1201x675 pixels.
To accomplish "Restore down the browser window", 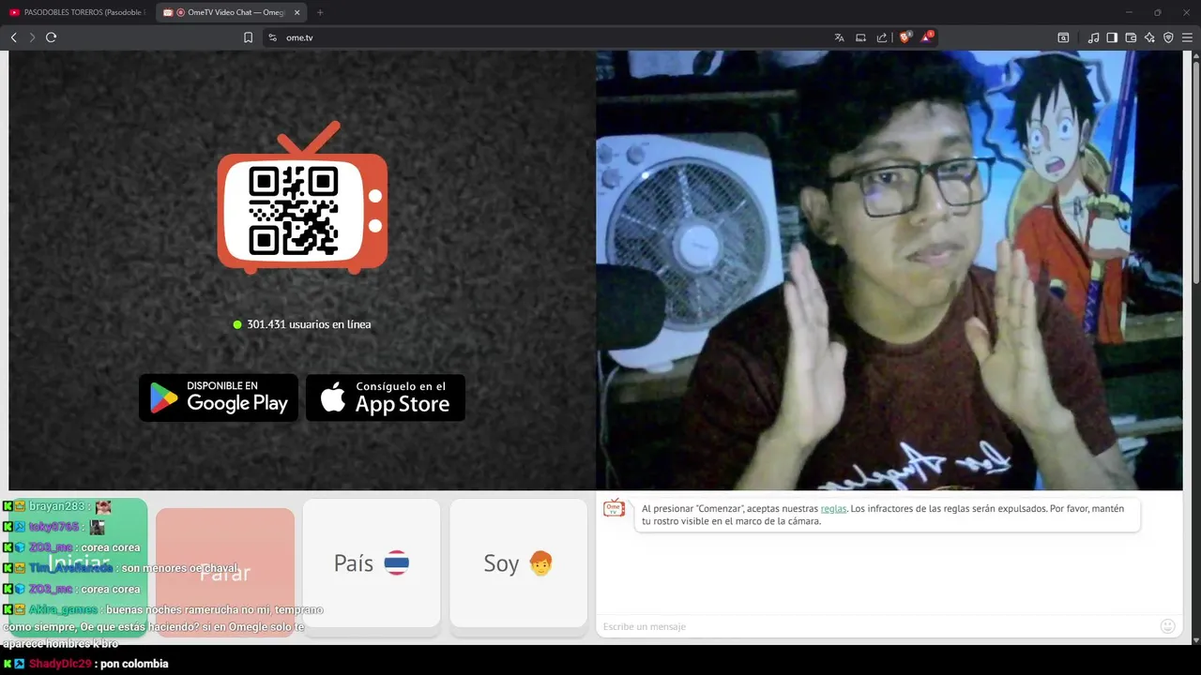I will (x=1157, y=12).
